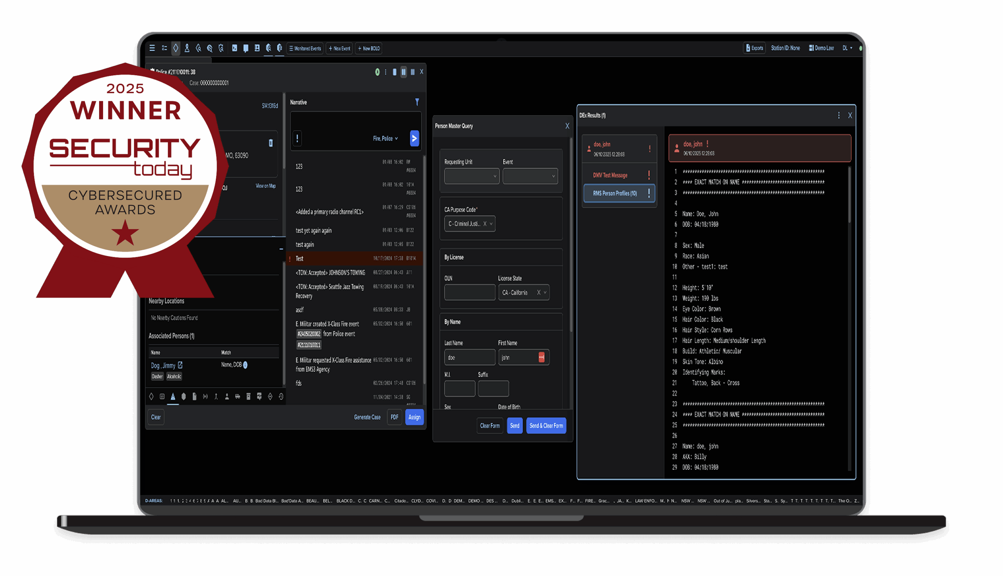
Task: Click the red icon inside the First Name field
Action: 541,357
